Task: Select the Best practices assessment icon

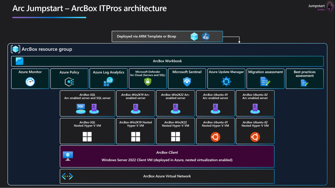Action: click(304, 83)
